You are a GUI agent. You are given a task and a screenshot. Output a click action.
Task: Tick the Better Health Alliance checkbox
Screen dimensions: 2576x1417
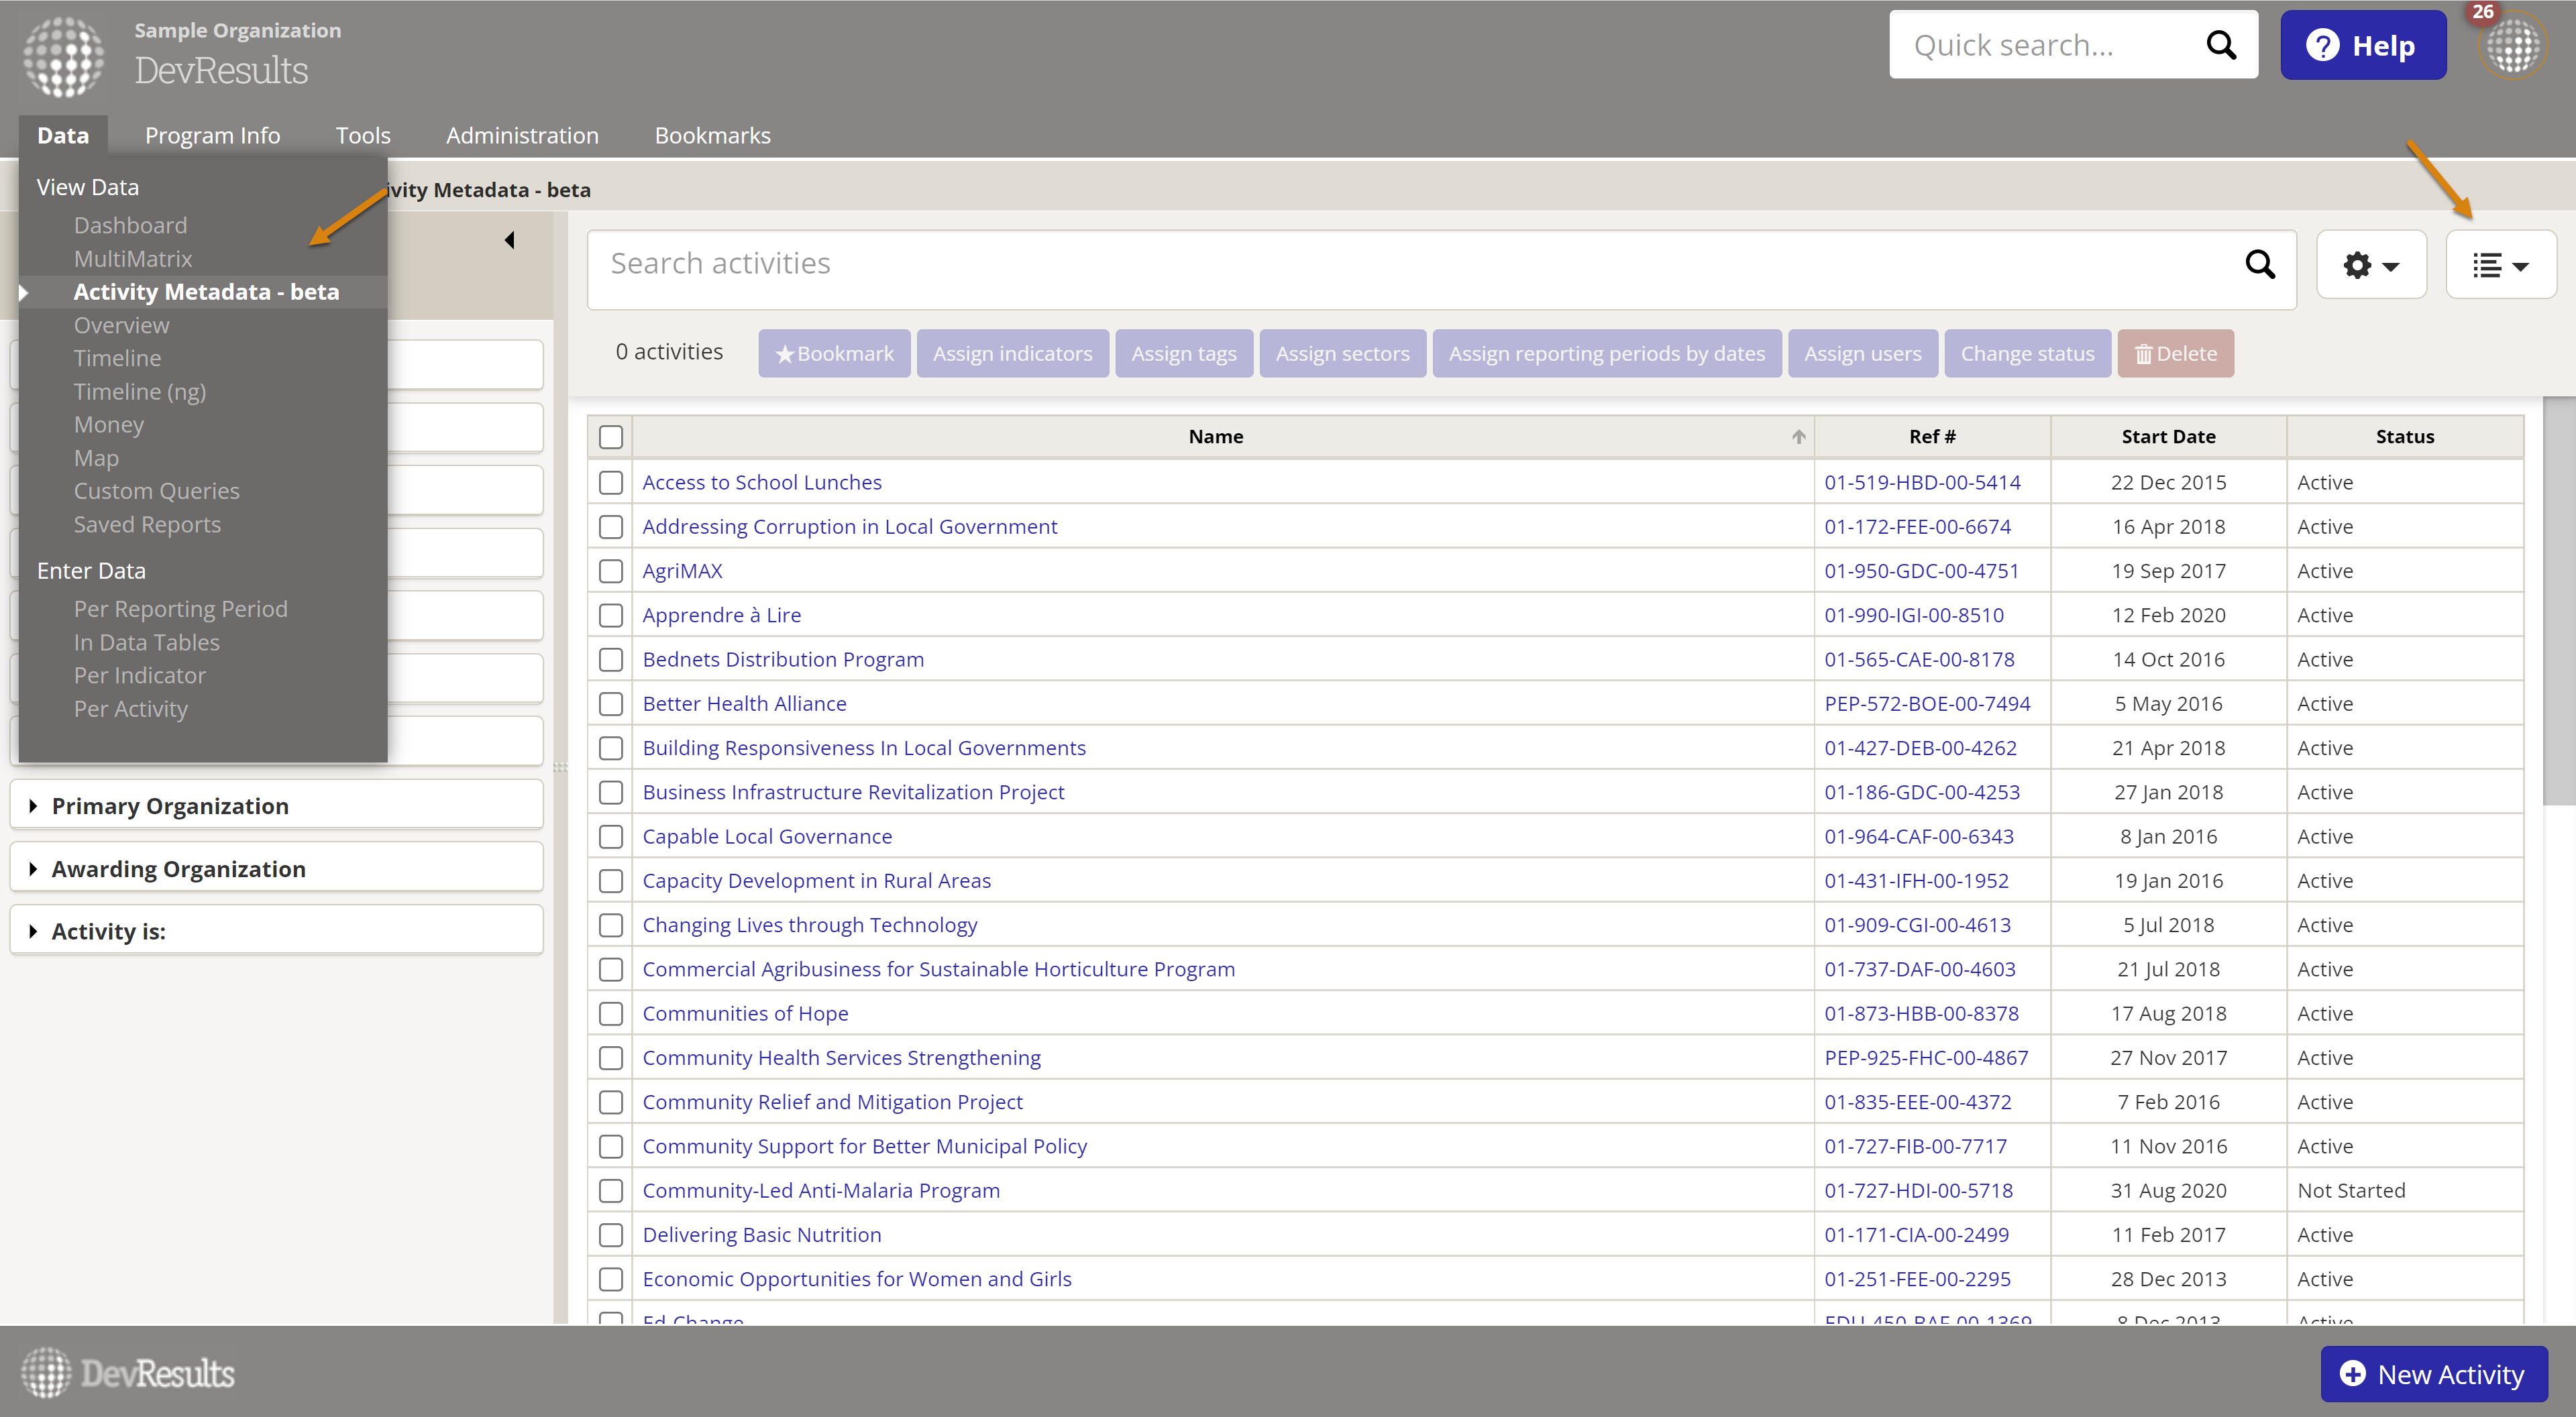pyautogui.click(x=611, y=704)
